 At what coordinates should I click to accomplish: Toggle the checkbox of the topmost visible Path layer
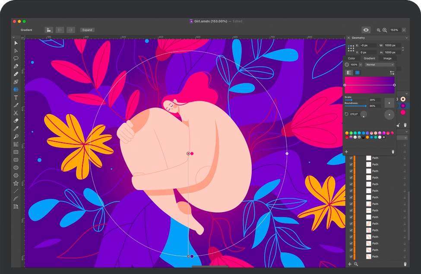[351, 158]
